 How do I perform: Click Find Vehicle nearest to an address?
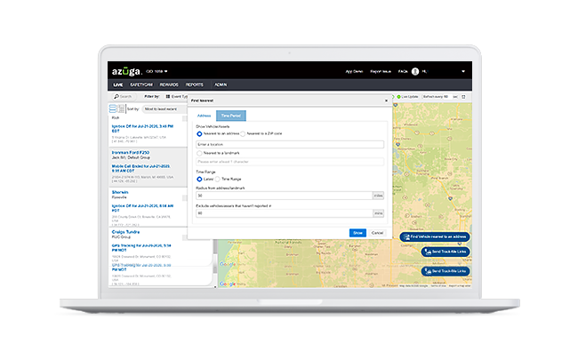435,236
